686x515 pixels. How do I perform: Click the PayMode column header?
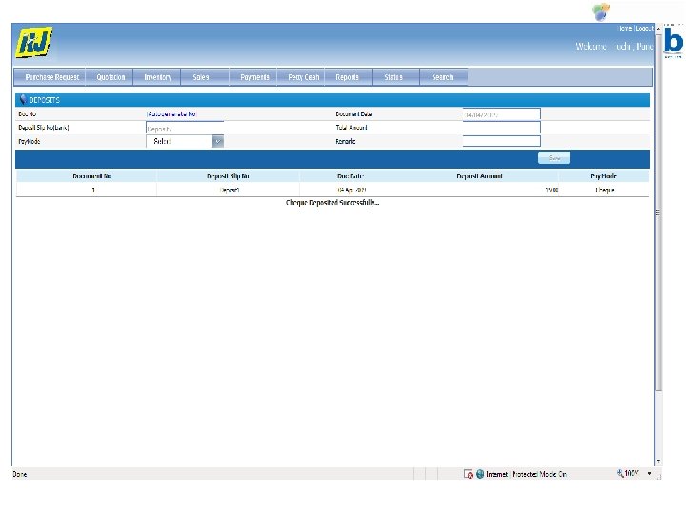pos(603,176)
